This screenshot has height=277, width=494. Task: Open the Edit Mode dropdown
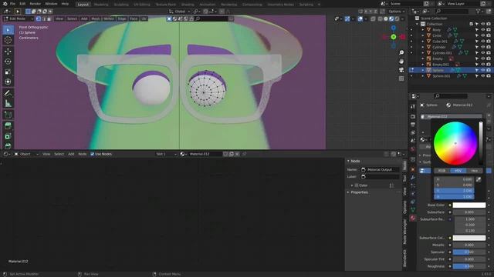[18, 18]
